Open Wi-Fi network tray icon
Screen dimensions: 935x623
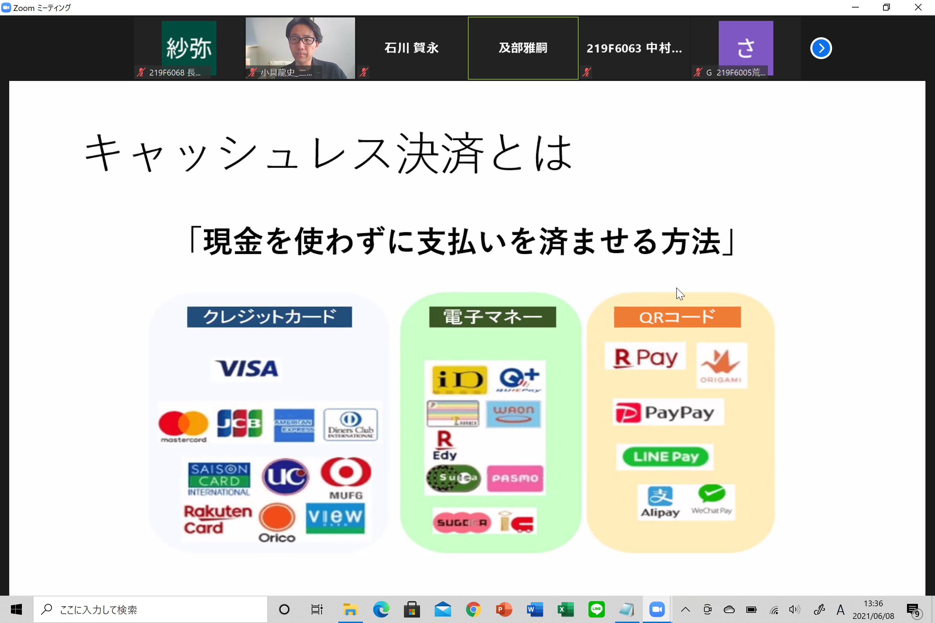774,609
